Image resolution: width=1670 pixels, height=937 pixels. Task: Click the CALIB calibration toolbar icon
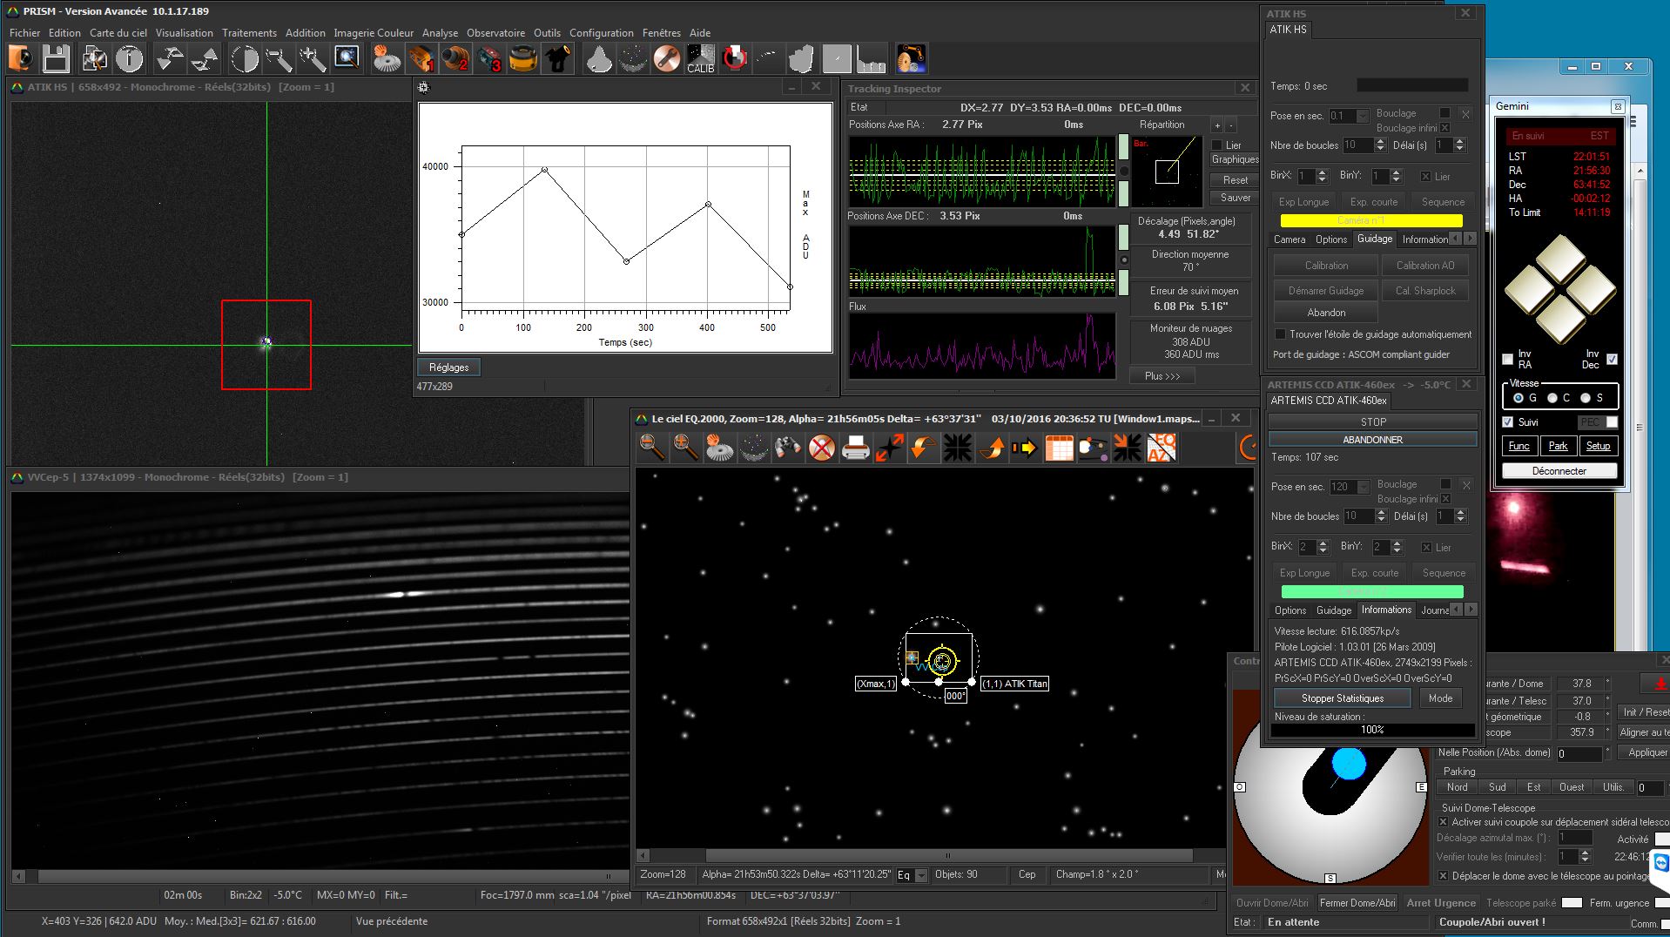pos(700,59)
